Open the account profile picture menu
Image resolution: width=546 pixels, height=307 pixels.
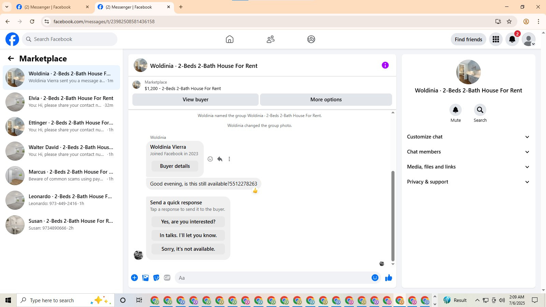(x=529, y=39)
